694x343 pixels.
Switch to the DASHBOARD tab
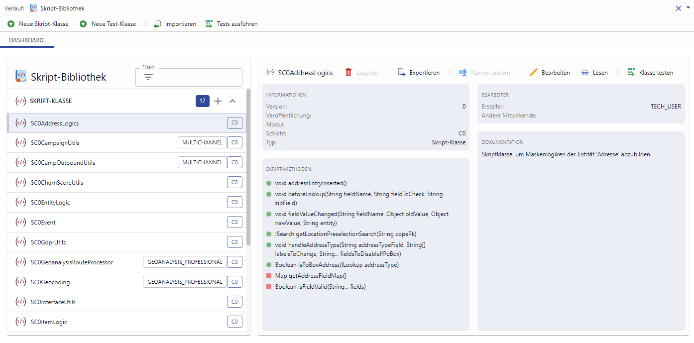tap(26, 40)
